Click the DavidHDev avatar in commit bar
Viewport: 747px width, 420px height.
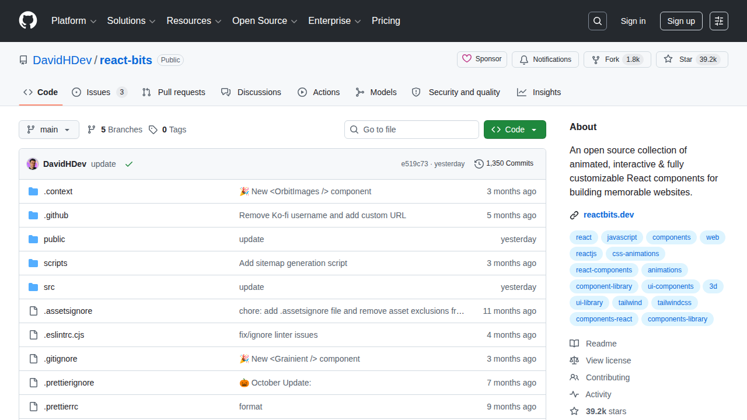(x=33, y=164)
